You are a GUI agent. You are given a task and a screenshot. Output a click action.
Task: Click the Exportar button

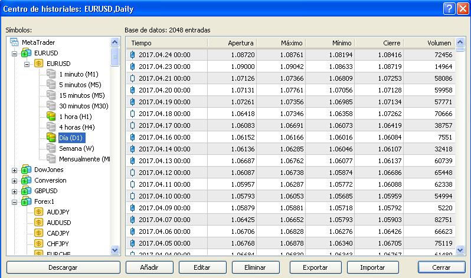(x=315, y=267)
